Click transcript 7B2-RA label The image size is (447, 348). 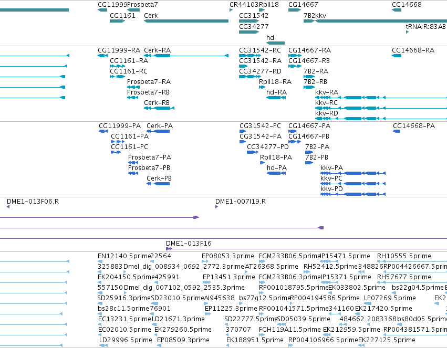click(316, 71)
